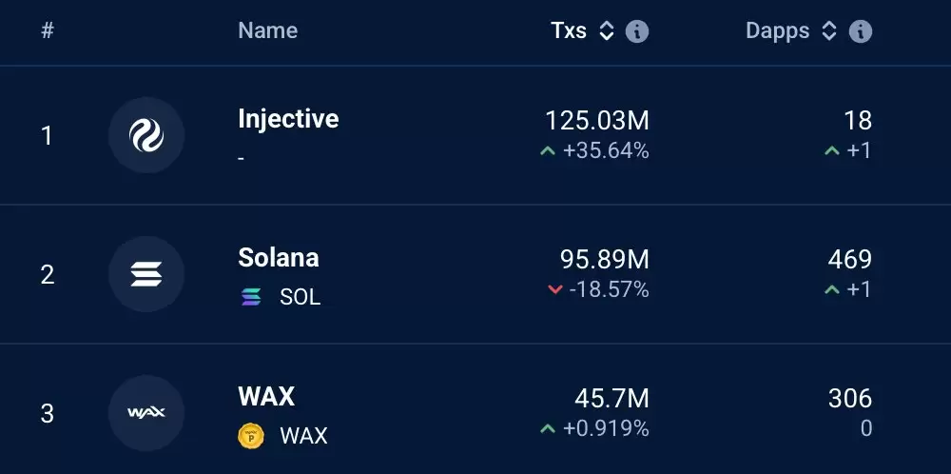Image resolution: width=951 pixels, height=474 pixels.
Task: Click the SOL ticker text
Action: 300,297
